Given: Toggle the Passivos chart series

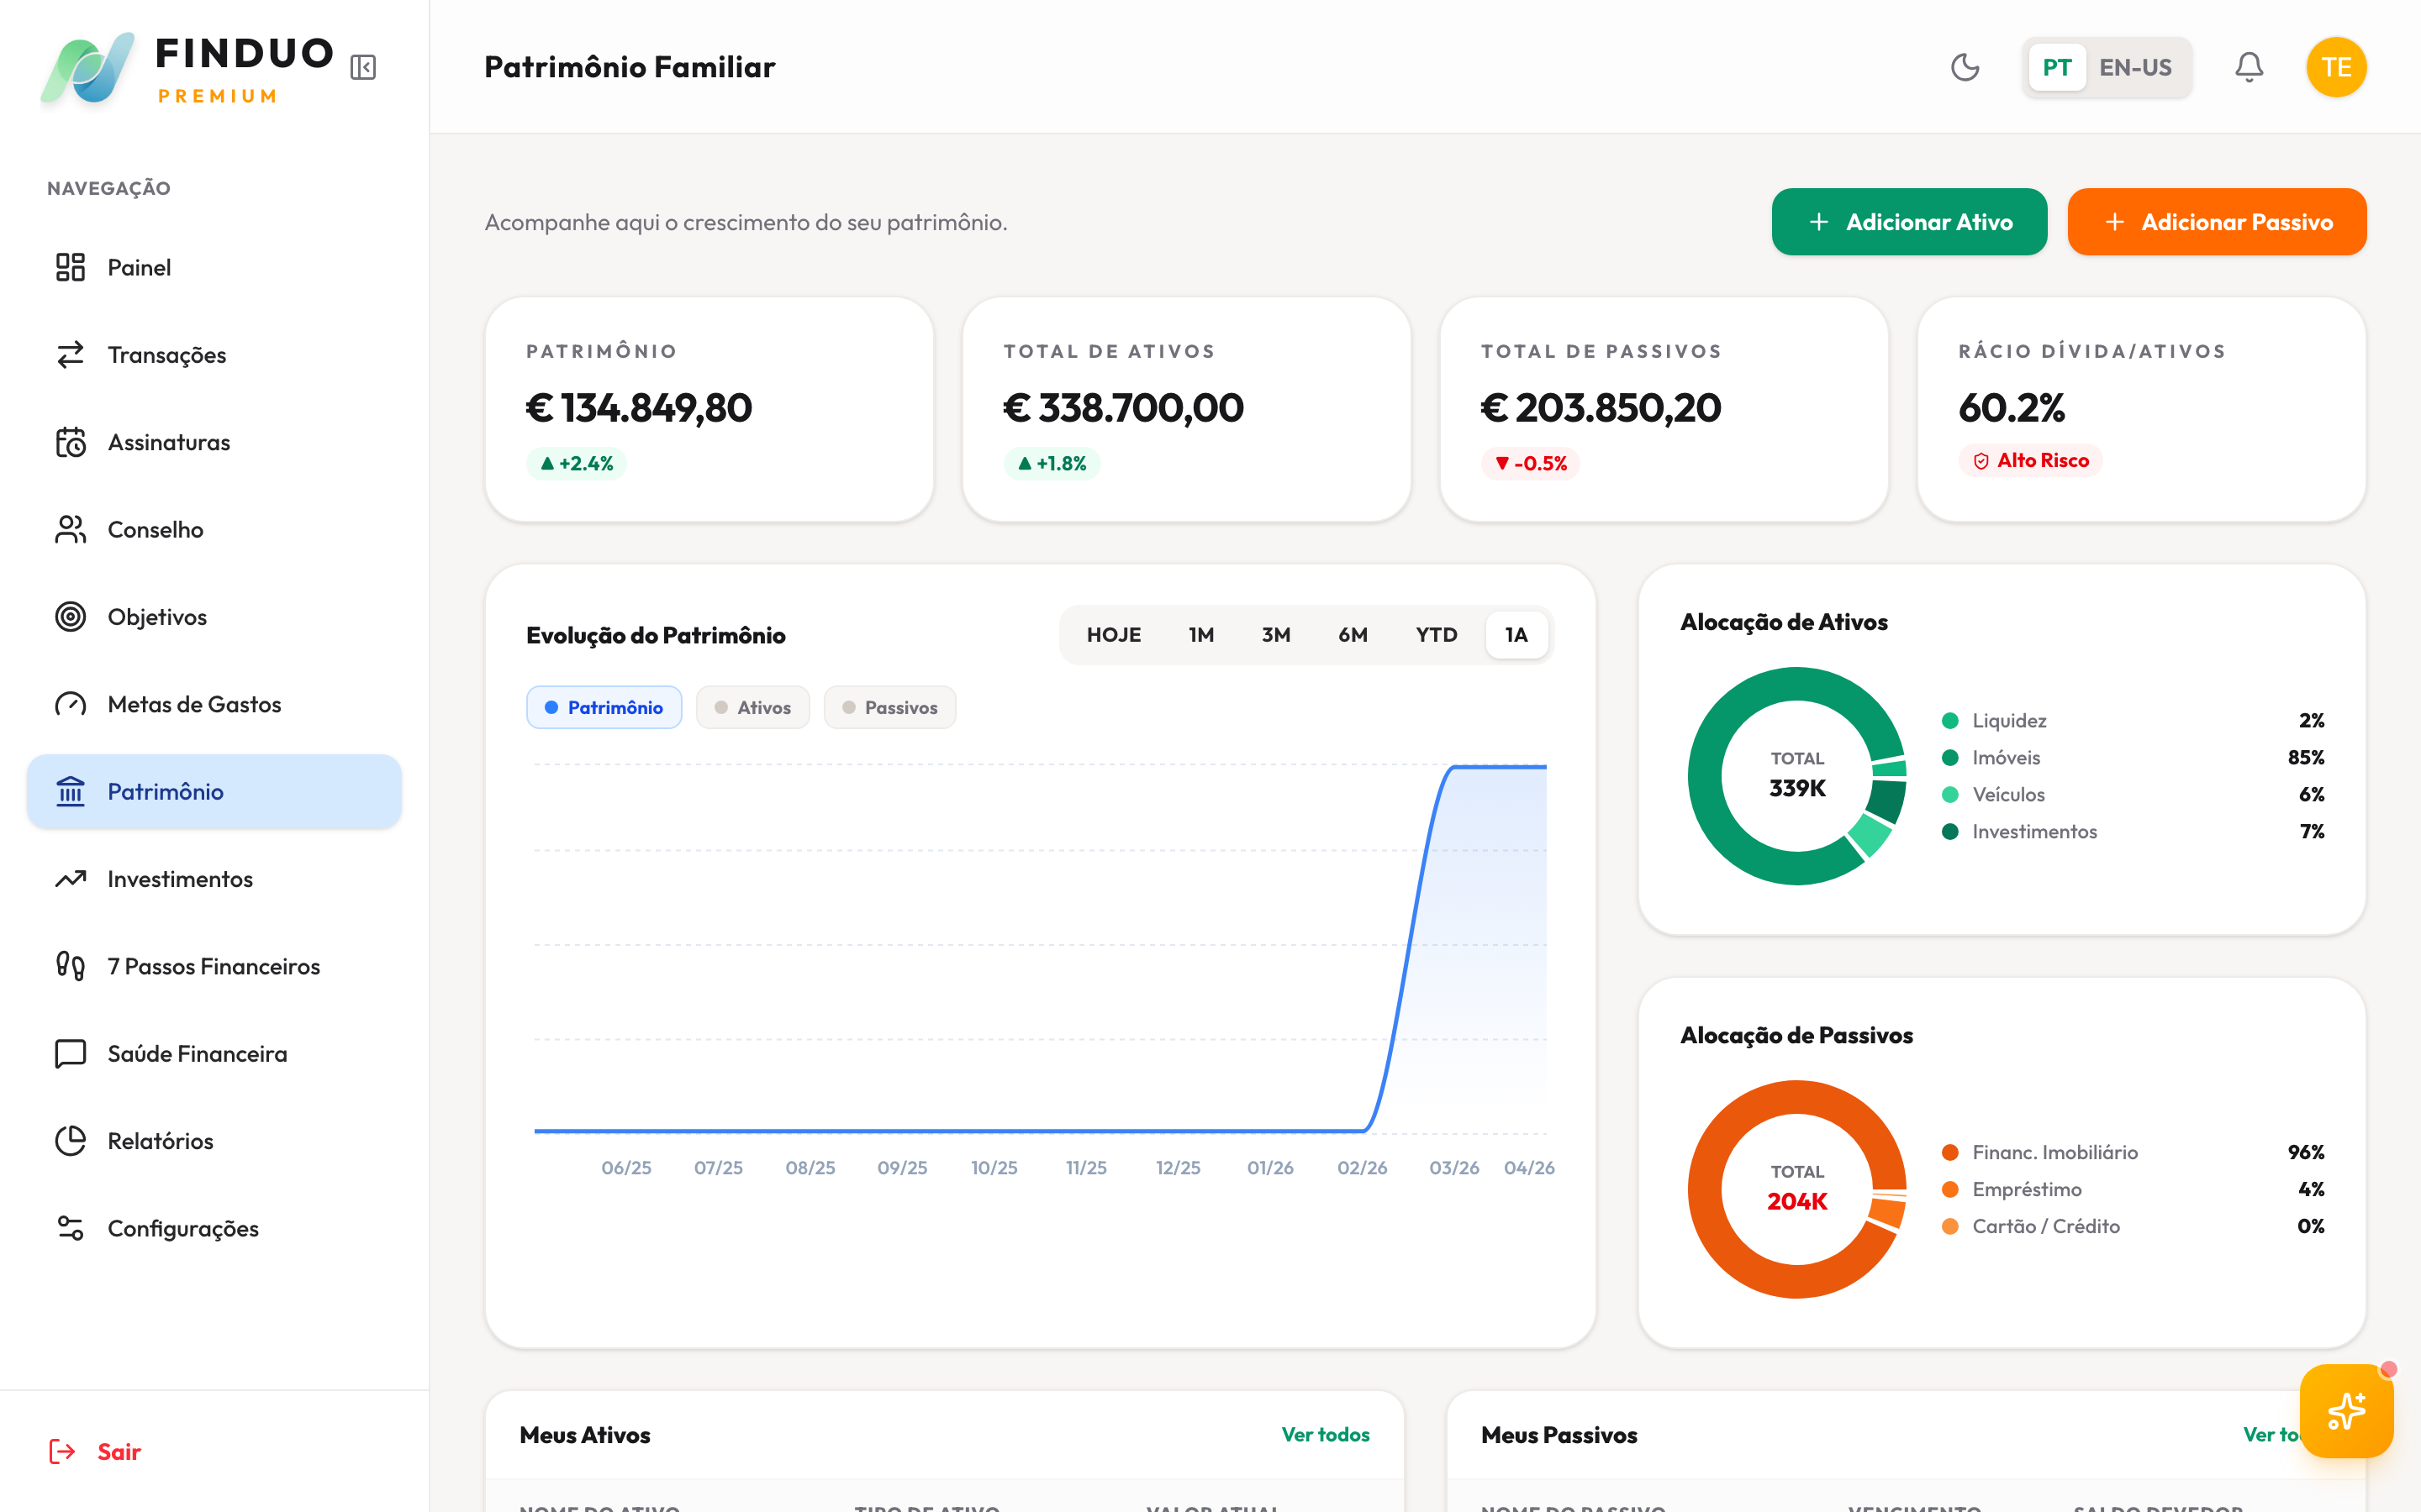Looking at the screenshot, I should pyautogui.click(x=889, y=707).
